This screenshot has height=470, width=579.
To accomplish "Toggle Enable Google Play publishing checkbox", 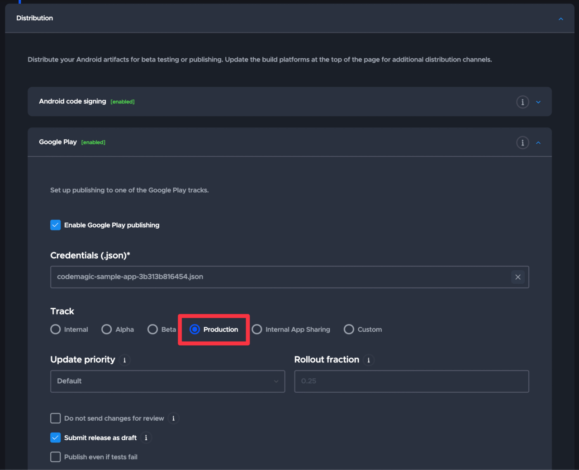I will point(56,225).
